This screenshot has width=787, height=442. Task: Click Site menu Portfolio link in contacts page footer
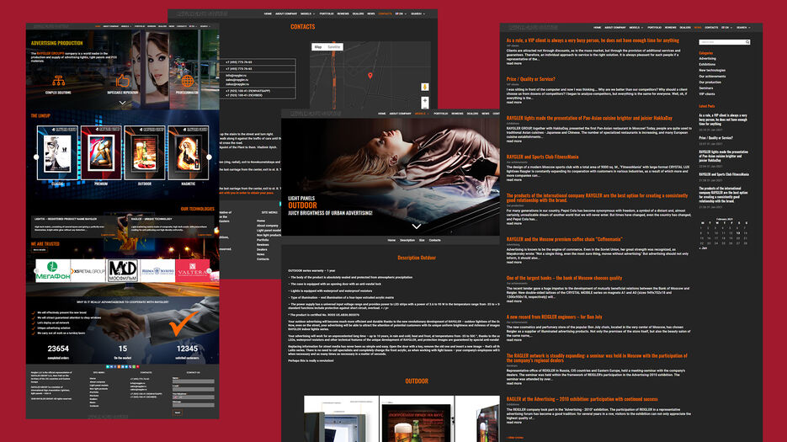coord(263,240)
